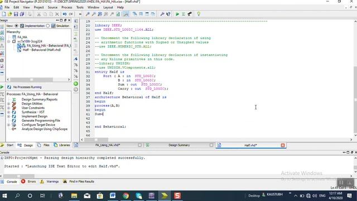Image resolution: width=357 pixels, height=201 pixels.
Task: Click the green circle icon in the editor side toolbar
Action: tap(76, 84)
